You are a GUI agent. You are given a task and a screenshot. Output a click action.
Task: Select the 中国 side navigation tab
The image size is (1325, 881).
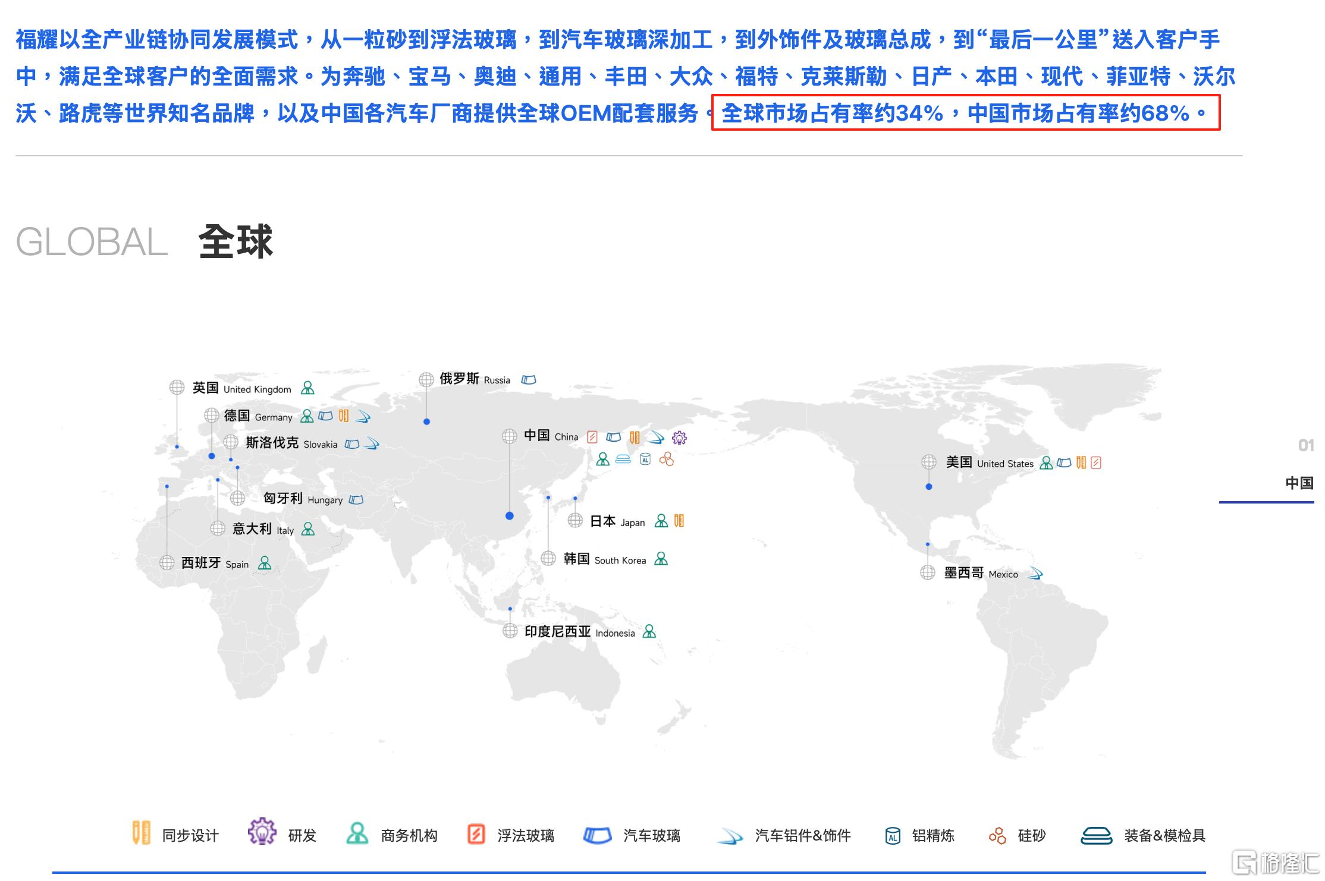click(1299, 483)
